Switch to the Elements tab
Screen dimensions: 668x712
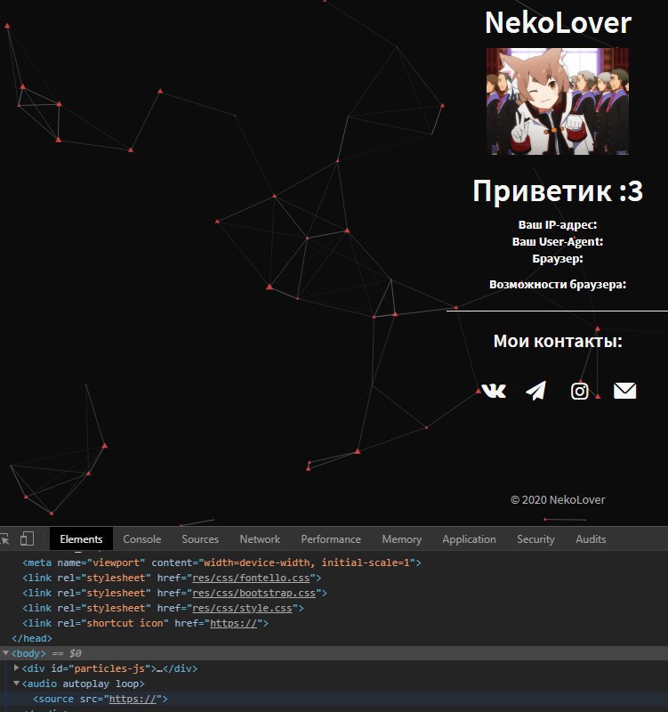pyautogui.click(x=81, y=539)
